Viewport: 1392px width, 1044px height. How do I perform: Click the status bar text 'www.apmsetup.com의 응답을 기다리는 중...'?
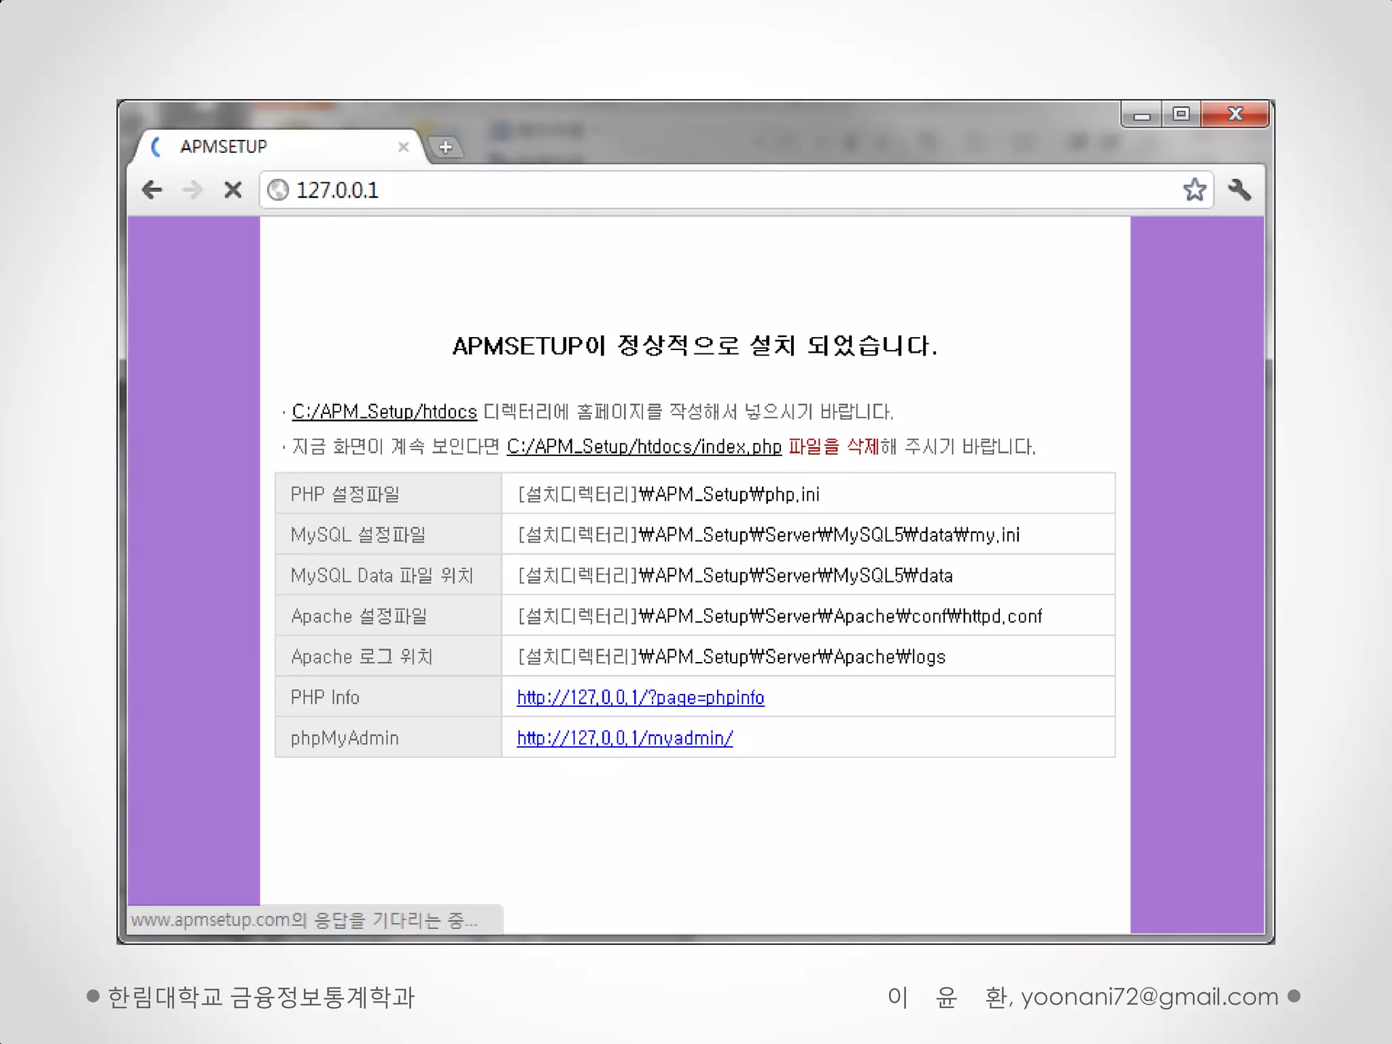click(x=304, y=920)
